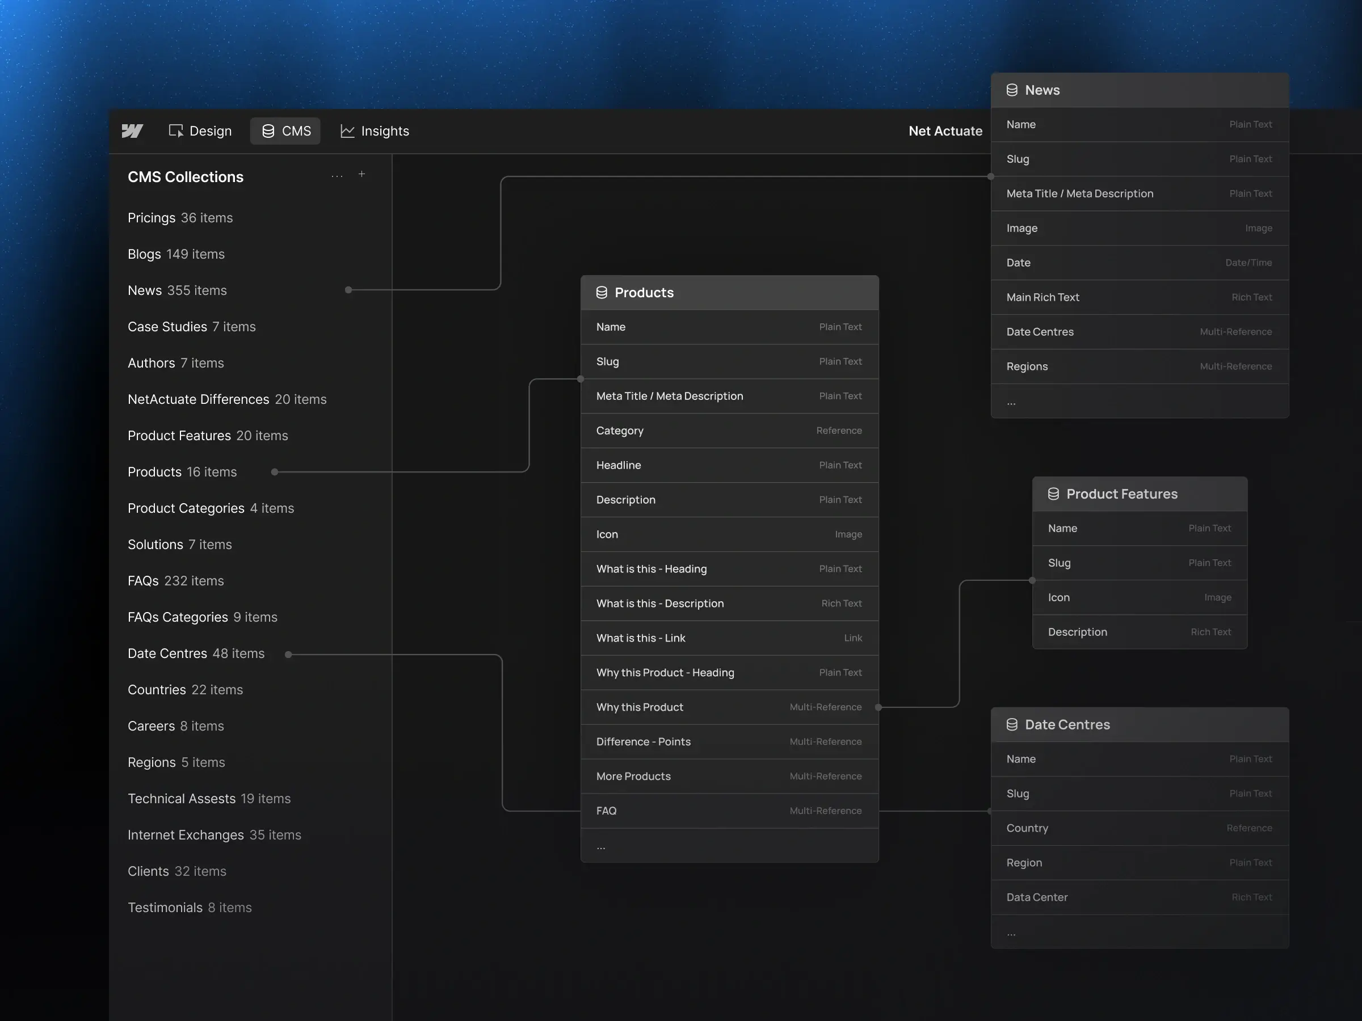Select the Blogs collection

pos(176,254)
